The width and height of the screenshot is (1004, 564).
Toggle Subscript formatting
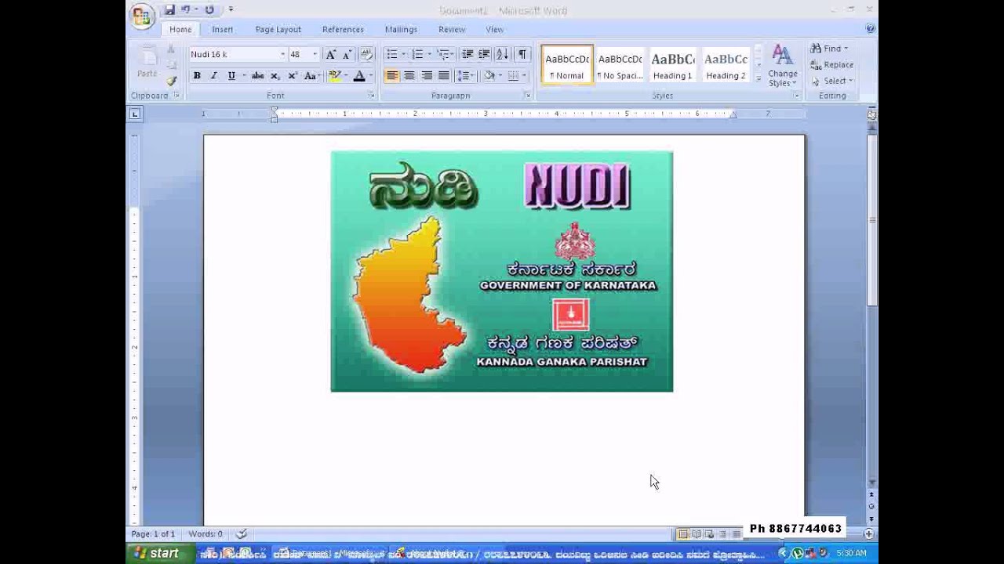tap(275, 76)
